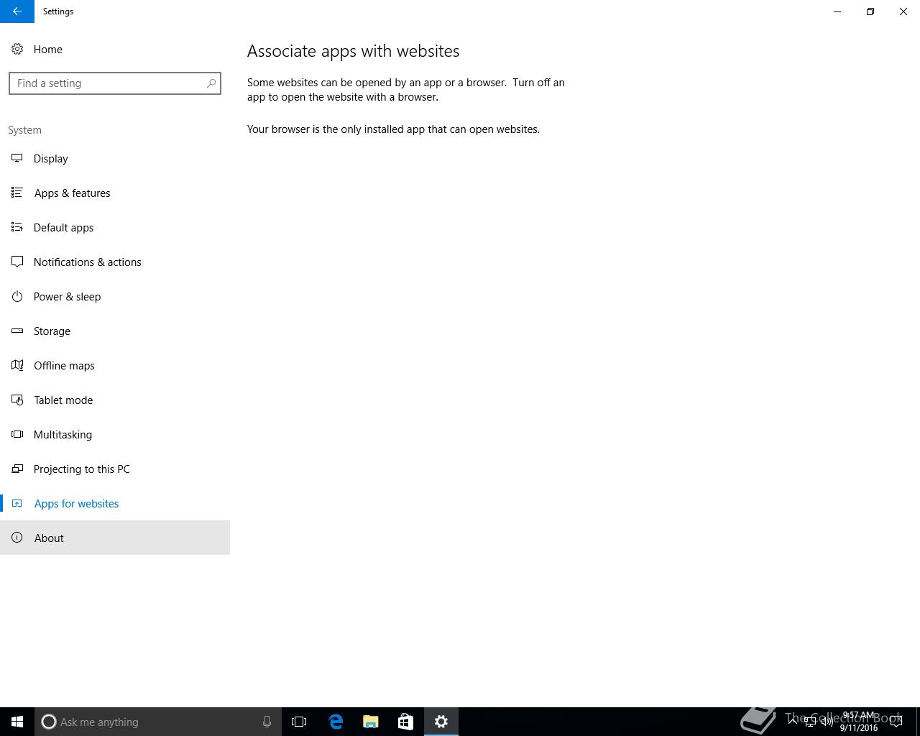Select the Apps & features list icon
Image resolution: width=920 pixels, height=736 pixels.
17,193
